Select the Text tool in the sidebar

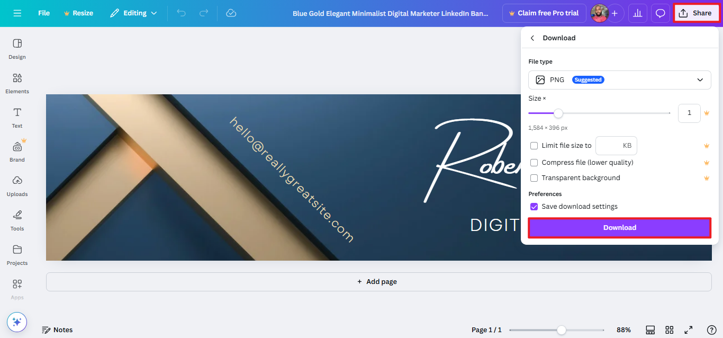click(x=16, y=118)
